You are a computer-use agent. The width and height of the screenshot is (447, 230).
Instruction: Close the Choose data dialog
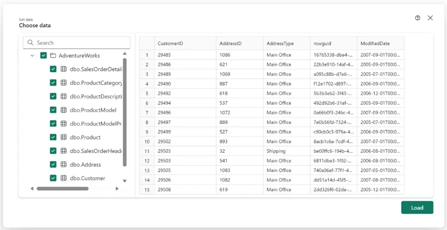pyautogui.click(x=430, y=18)
